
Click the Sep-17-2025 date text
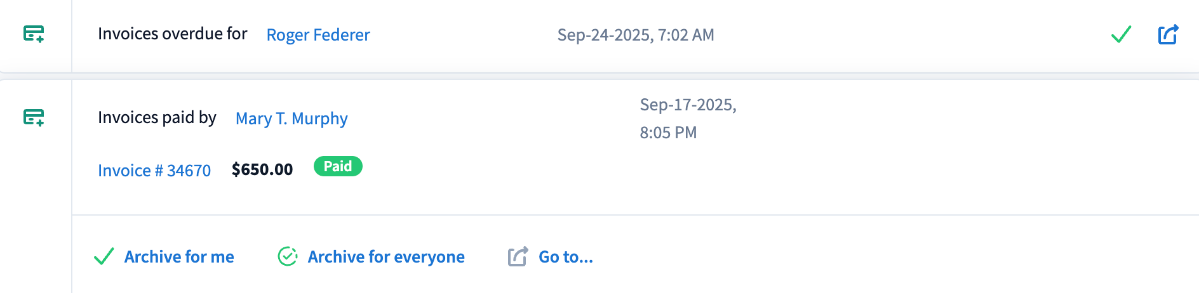pos(688,105)
